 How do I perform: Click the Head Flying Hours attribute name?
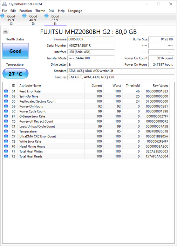(x=32, y=147)
